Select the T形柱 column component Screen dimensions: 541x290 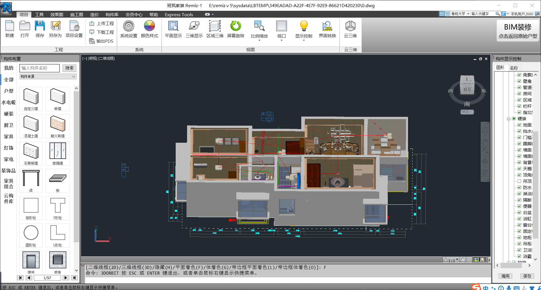tap(58, 208)
